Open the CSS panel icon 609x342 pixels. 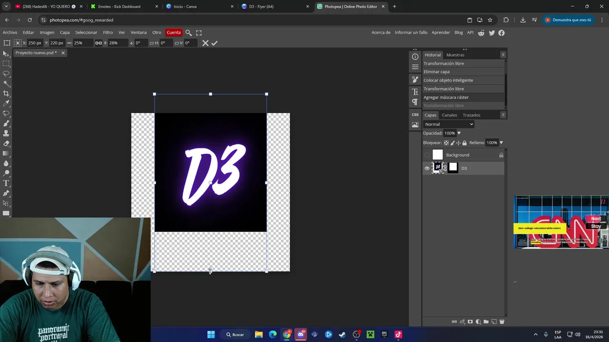pos(415,114)
